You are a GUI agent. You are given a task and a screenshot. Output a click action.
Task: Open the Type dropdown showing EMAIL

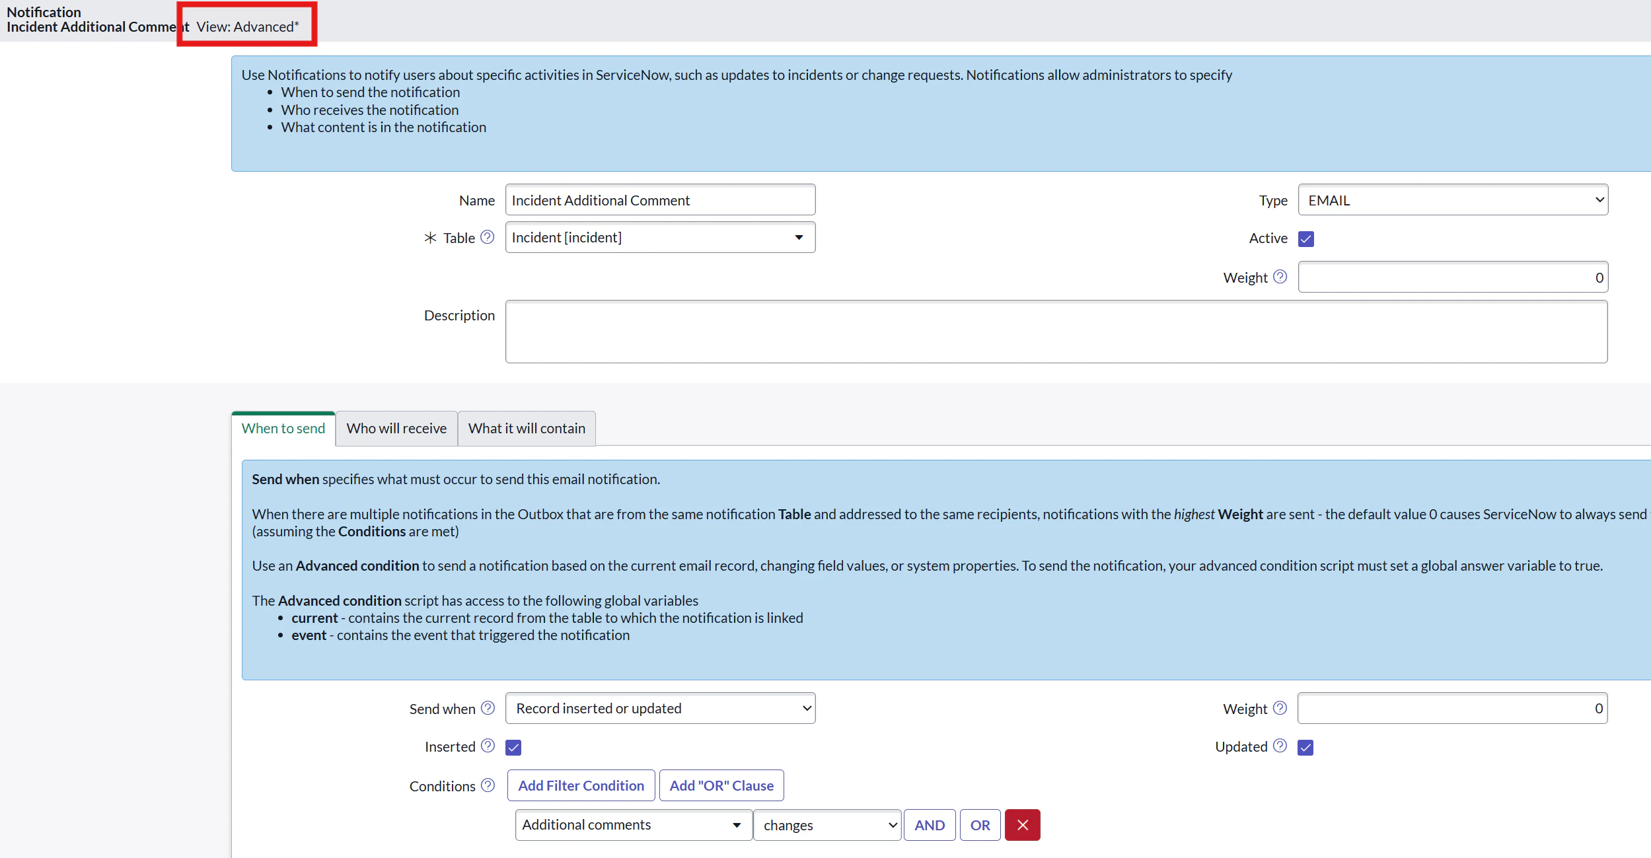1453,199
